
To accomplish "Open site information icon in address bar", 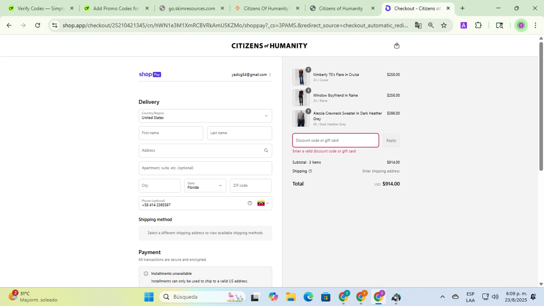I will tap(55, 25).
